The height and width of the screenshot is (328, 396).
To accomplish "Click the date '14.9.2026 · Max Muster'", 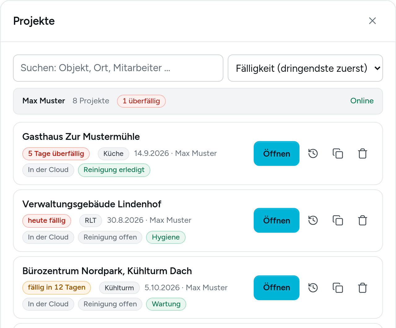I will [x=175, y=153].
